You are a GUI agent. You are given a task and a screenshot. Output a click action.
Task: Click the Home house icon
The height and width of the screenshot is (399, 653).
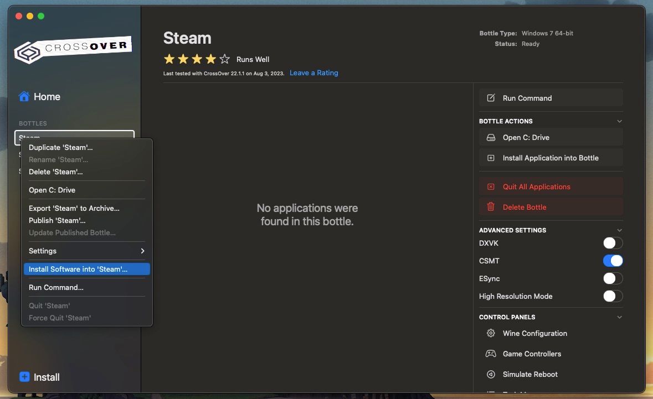tap(24, 96)
